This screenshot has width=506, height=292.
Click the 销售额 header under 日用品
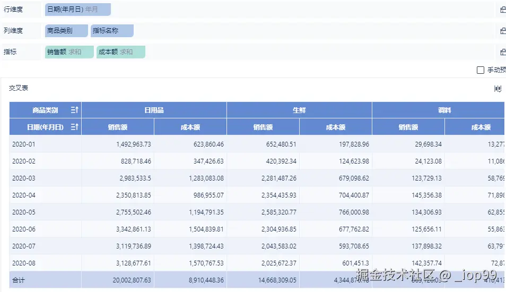pyautogui.click(x=118, y=127)
